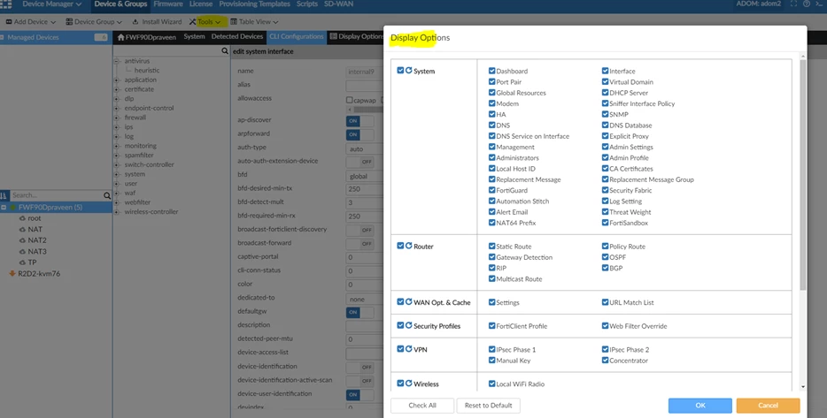Click the refresh icon next to VPN
The height and width of the screenshot is (418, 827).
coord(408,349)
